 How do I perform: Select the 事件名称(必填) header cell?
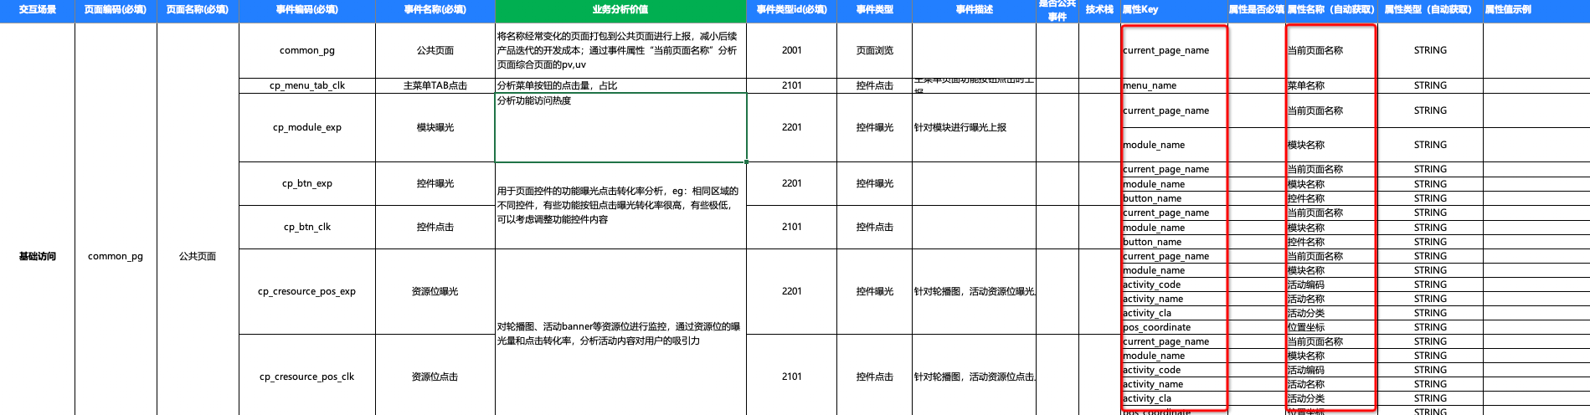pyautogui.click(x=435, y=10)
